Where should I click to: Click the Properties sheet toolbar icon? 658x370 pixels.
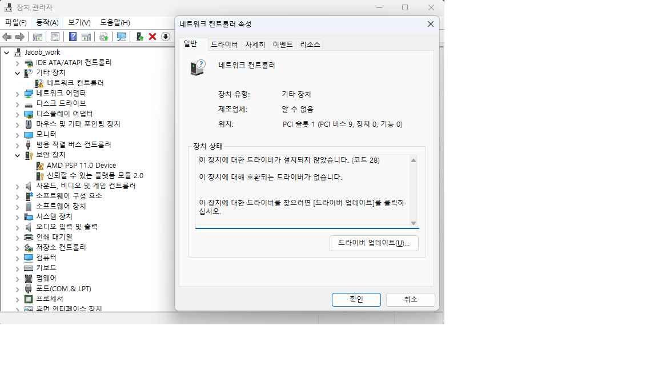click(x=55, y=37)
